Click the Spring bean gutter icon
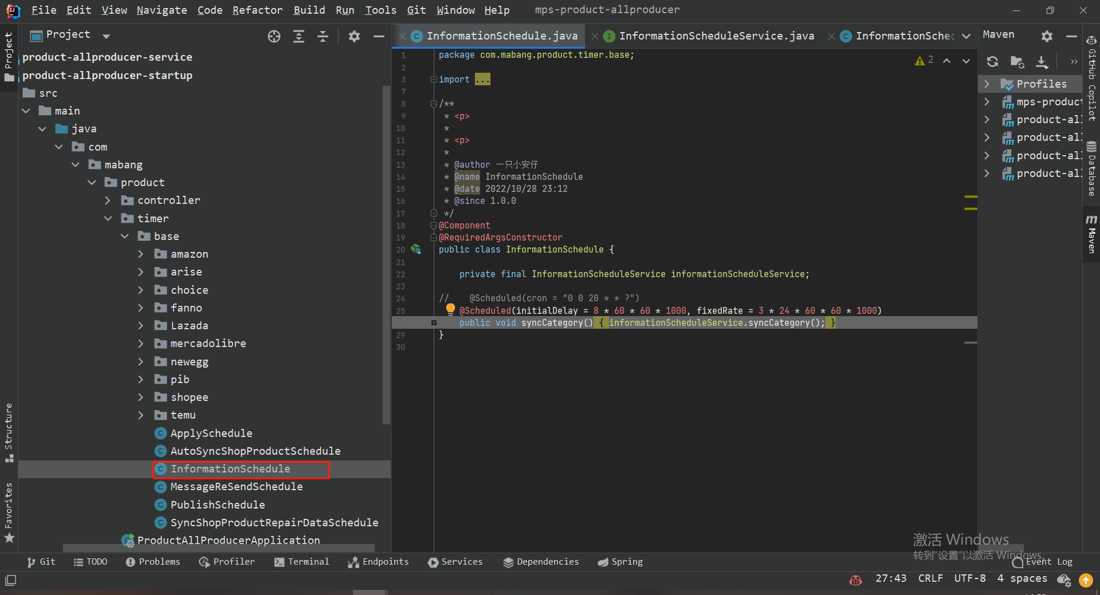The width and height of the screenshot is (1100, 595). click(x=416, y=249)
